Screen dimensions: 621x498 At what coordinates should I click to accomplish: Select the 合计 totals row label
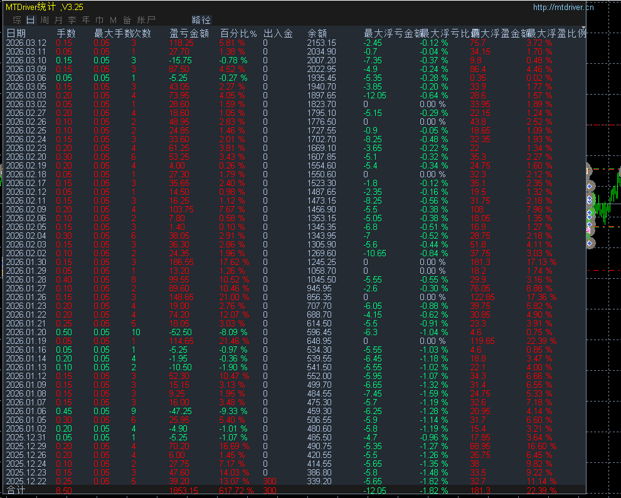point(16,490)
